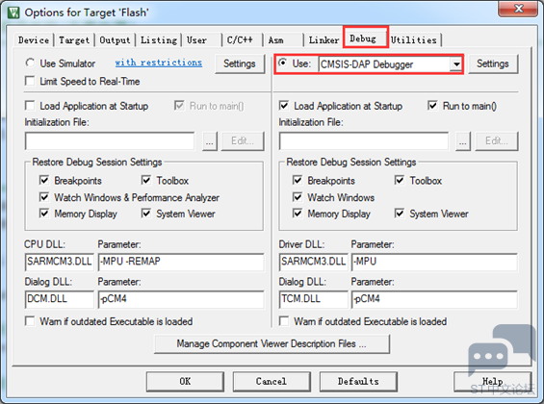Toggle debugger Memory Display checkbox
Screen dimensions: 544x404
point(298,214)
